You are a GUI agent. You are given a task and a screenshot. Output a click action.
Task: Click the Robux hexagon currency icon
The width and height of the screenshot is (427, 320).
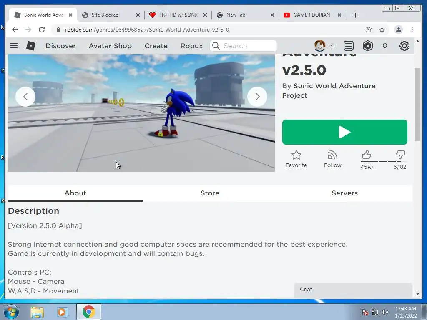click(x=367, y=46)
